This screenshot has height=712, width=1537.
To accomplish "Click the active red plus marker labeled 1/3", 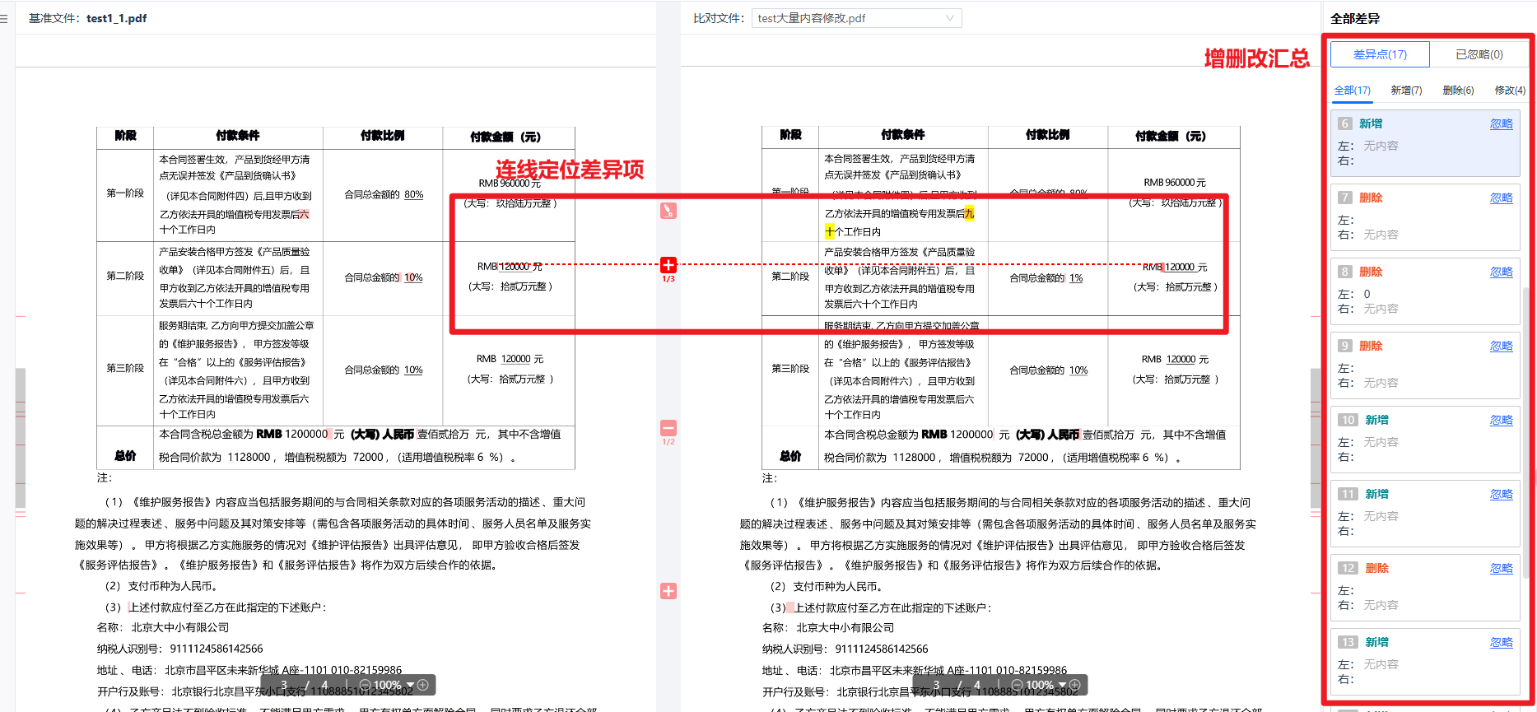I will coord(668,265).
